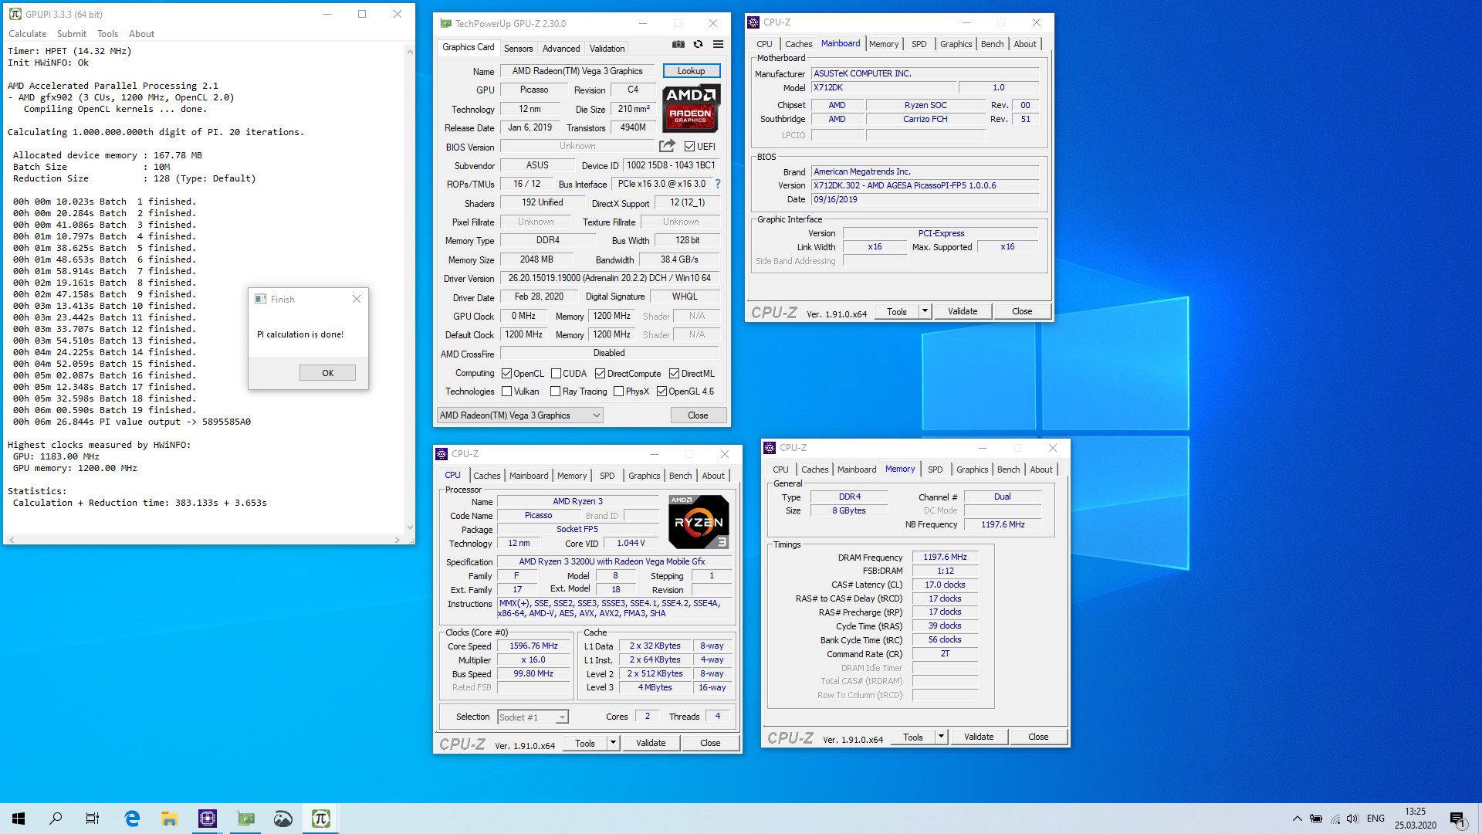
Task: Click Validate in Memory CPU-Z window
Action: click(979, 737)
